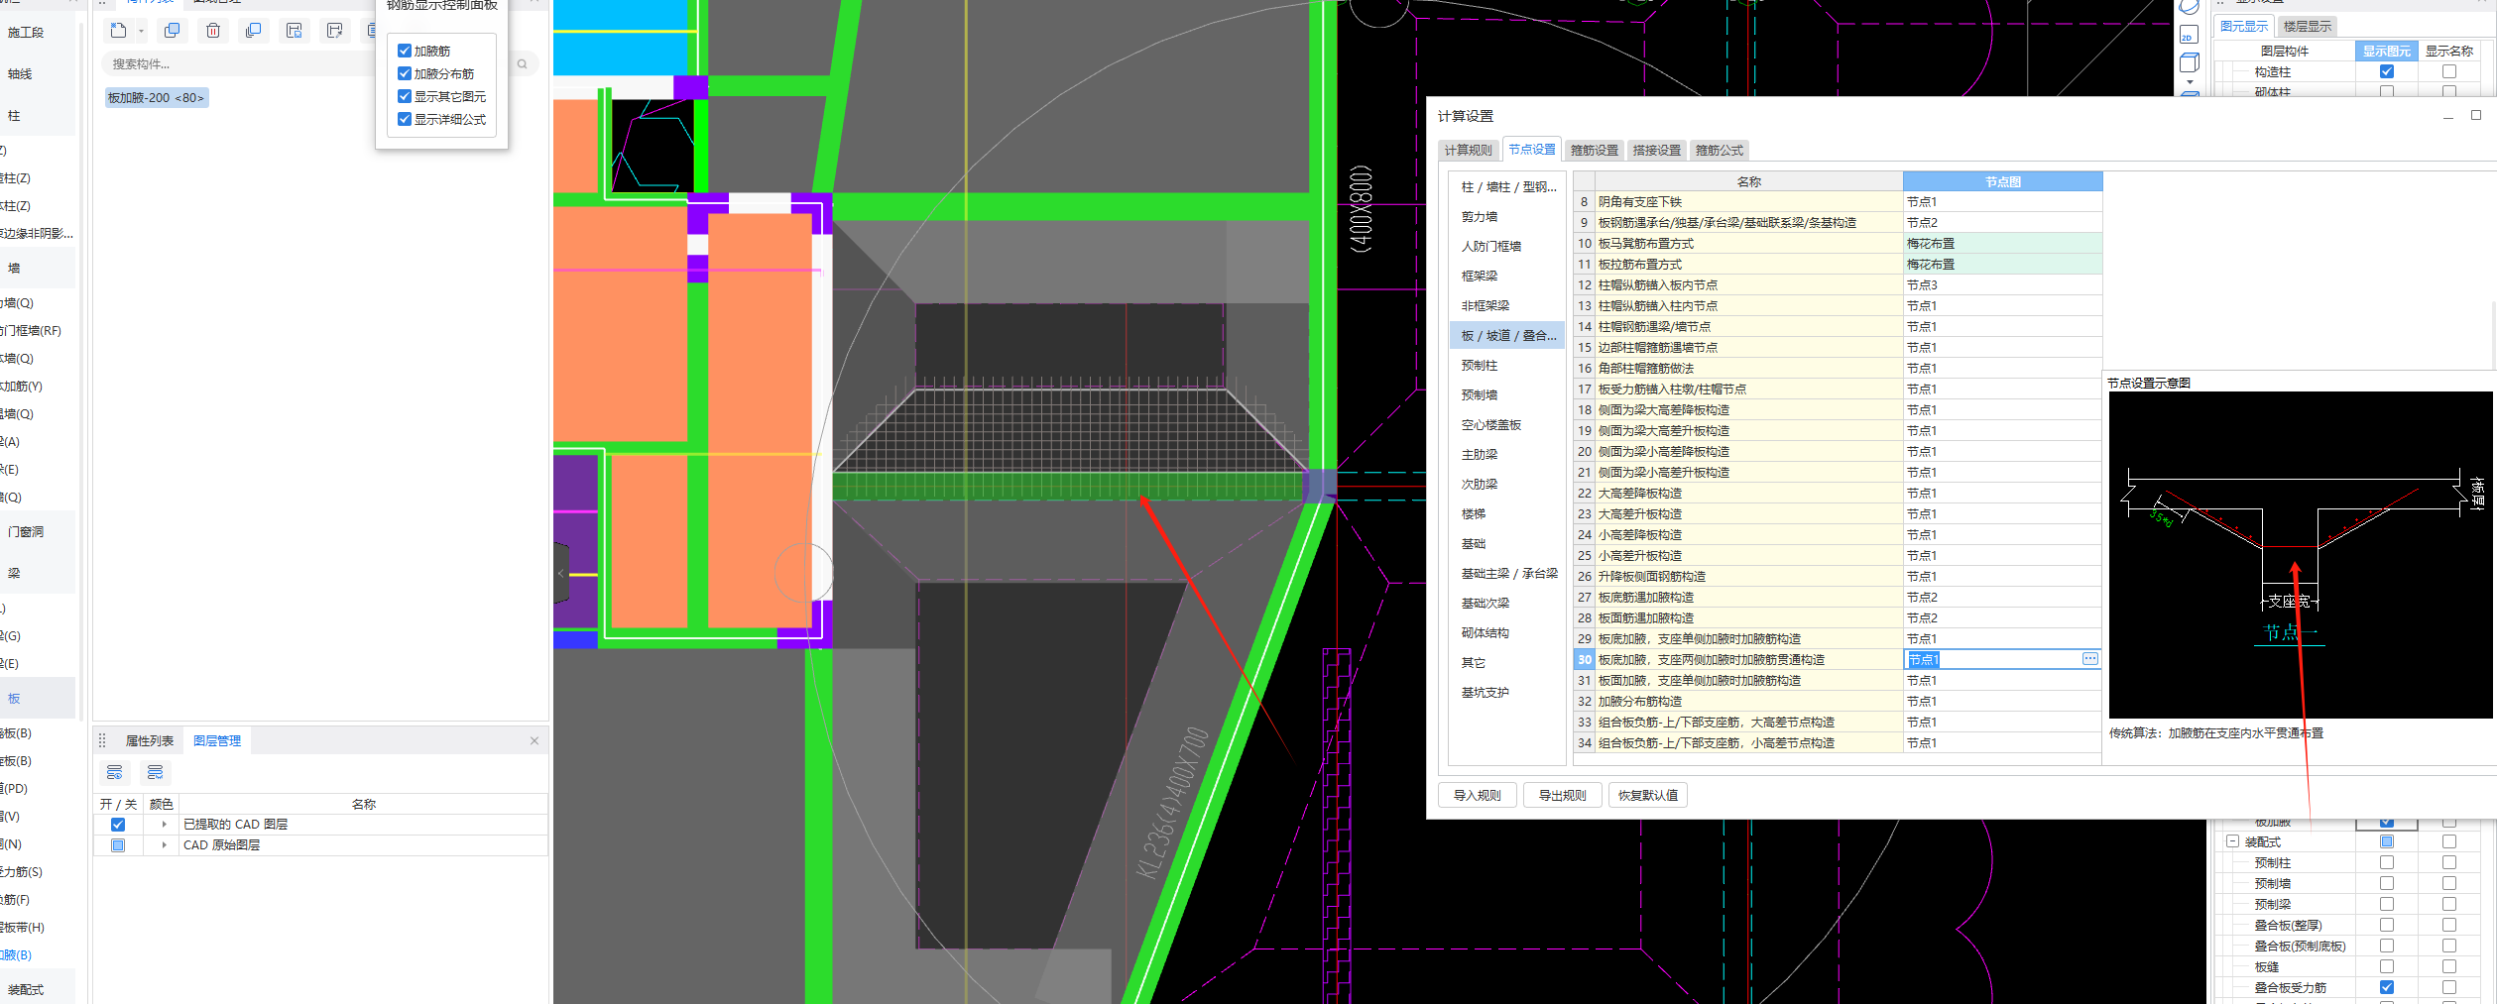Switch to the 箍筋设置 tab
The width and height of the screenshot is (2497, 1004).
(1595, 150)
